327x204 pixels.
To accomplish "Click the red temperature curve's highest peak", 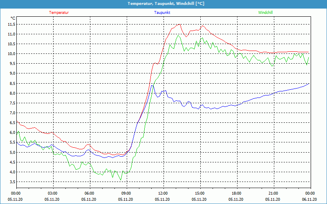I will click(179, 24).
